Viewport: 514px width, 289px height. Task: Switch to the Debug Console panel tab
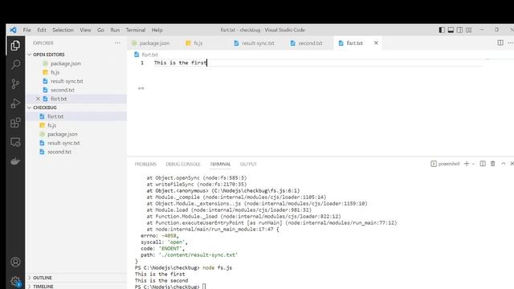click(183, 164)
